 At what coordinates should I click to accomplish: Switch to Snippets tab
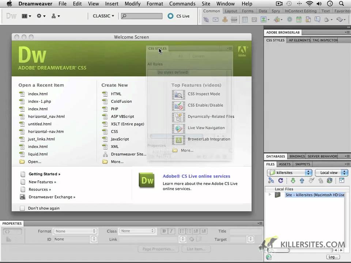pos(303,164)
